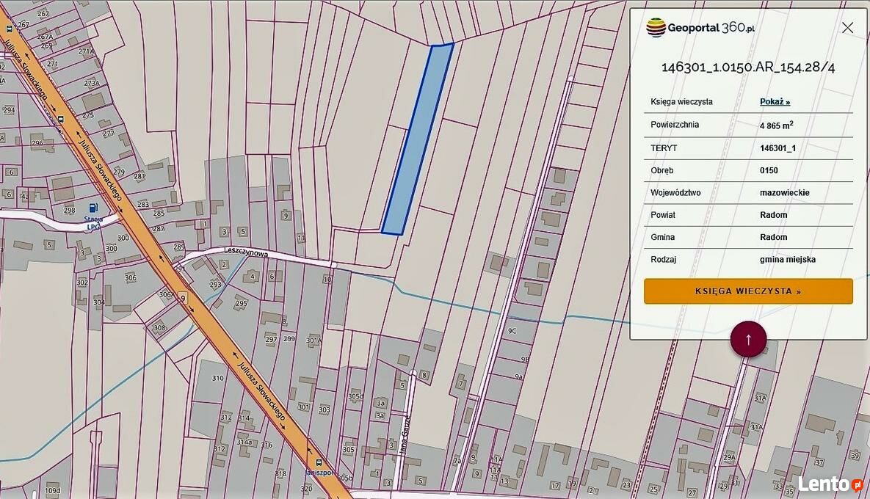The height and width of the screenshot is (499, 870).
Task: Click the orange KSIĘGA WIECZYSTA button
Action: 748,291
